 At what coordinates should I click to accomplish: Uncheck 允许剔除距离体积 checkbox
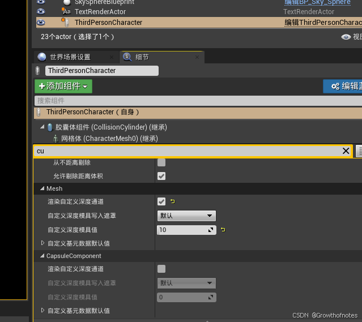161,176
